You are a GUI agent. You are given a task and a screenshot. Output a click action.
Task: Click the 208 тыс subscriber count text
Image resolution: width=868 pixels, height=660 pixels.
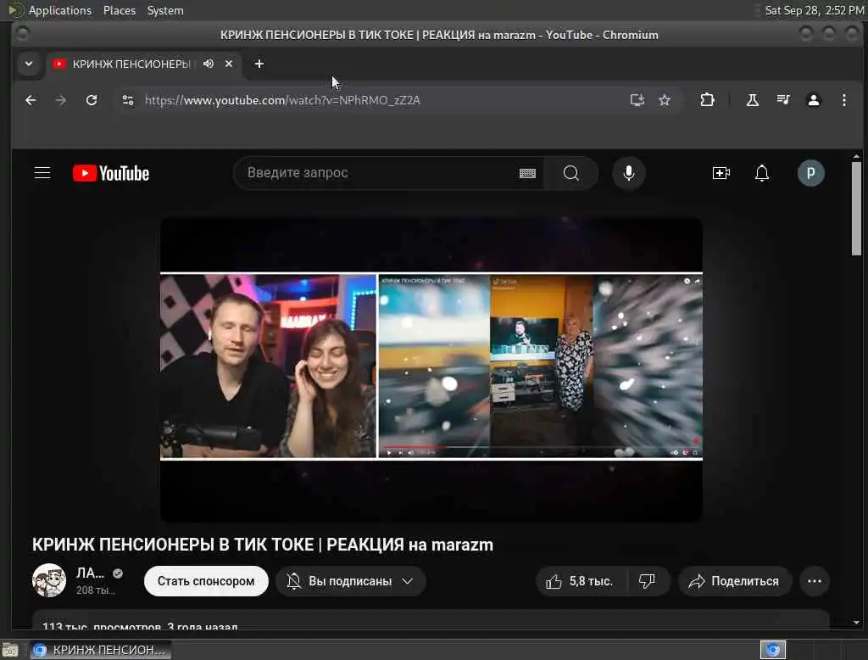95,590
